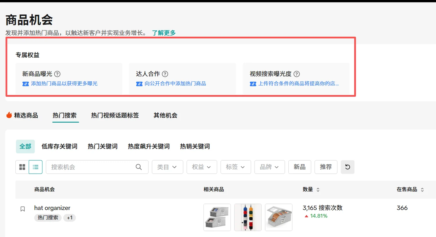This screenshot has width=436, height=237.
Task: Click the 了解更多 link
Action: [164, 33]
